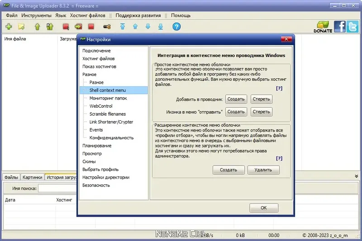Image resolution: width=362 pixels, height=241 pixels.
Task: Select Просмотр in settings tree
Action: pos(92,154)
